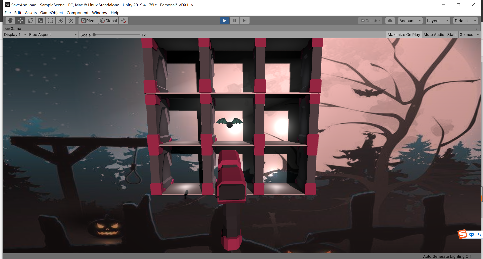
Task: Select the Move tool
Action: 20,21
